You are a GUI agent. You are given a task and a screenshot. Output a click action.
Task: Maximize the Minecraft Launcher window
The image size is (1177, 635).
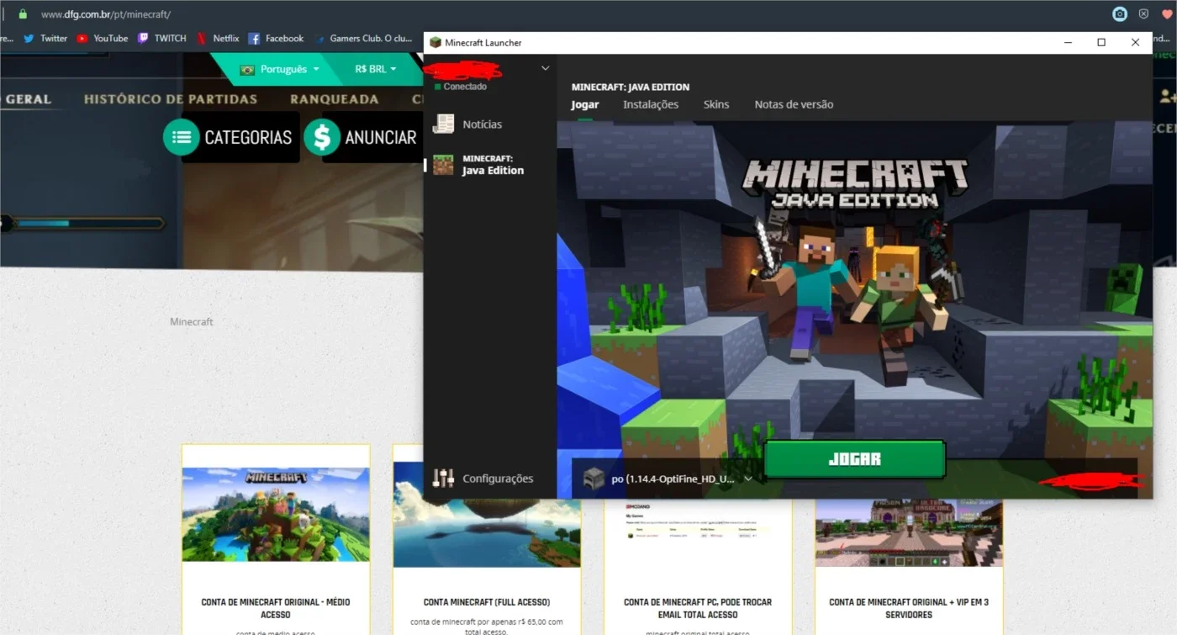tap(1101, 42)
